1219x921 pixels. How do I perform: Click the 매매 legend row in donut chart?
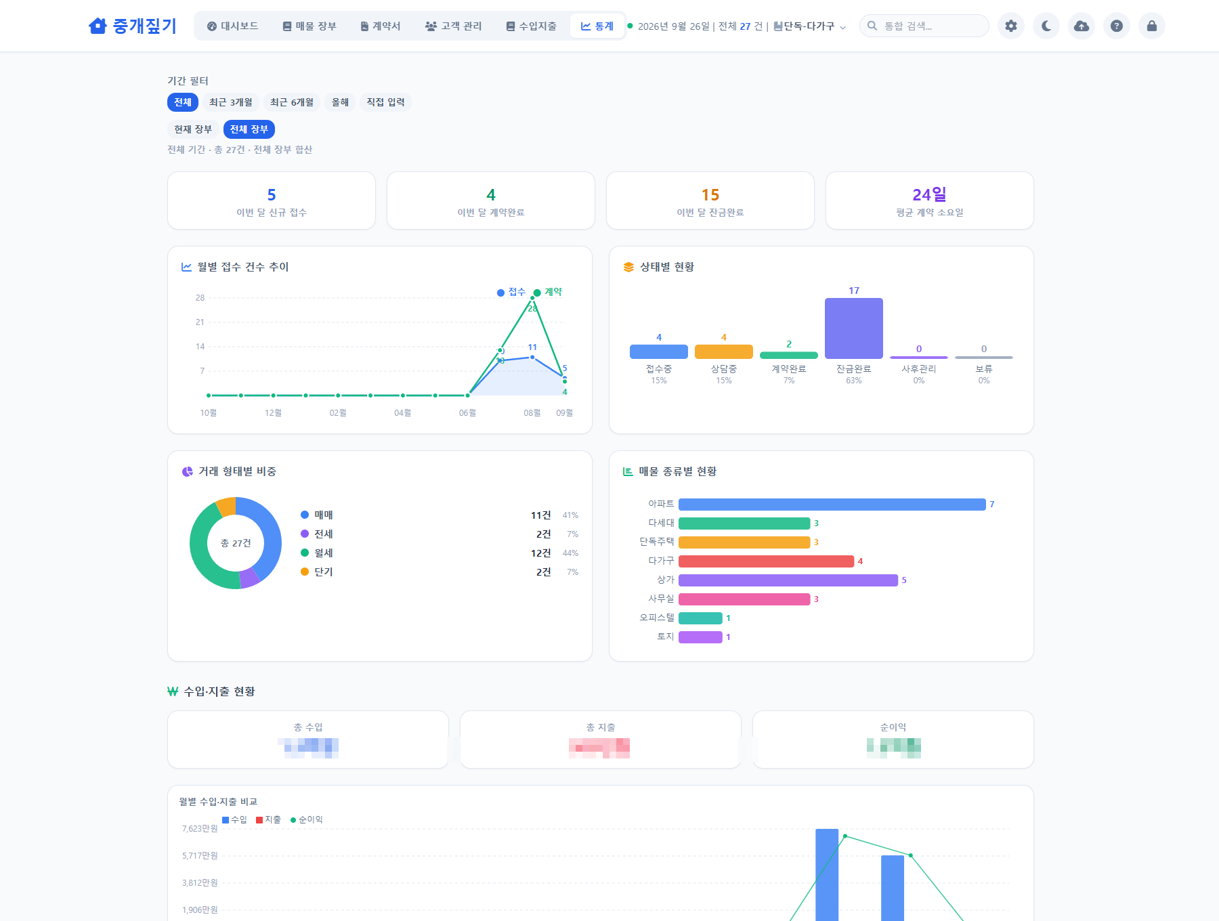(440, 515)
